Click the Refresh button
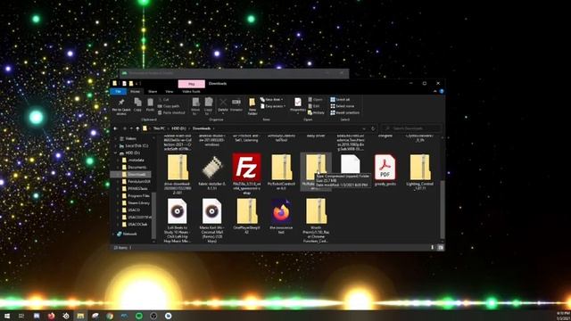Image resolution: width=571 pixels, height=321 pixels. pyautogui.click(x=373, y=128)
